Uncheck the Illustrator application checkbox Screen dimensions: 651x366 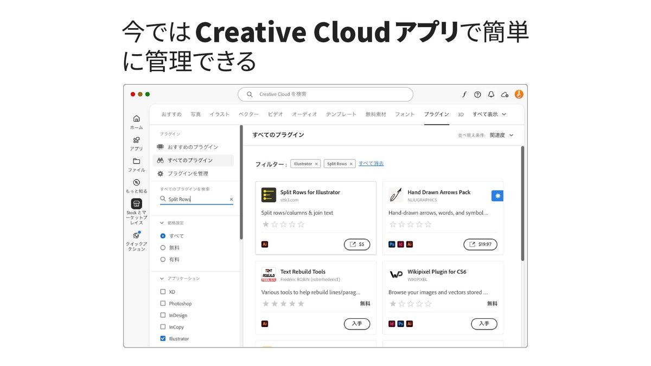[x=163, y=338]
